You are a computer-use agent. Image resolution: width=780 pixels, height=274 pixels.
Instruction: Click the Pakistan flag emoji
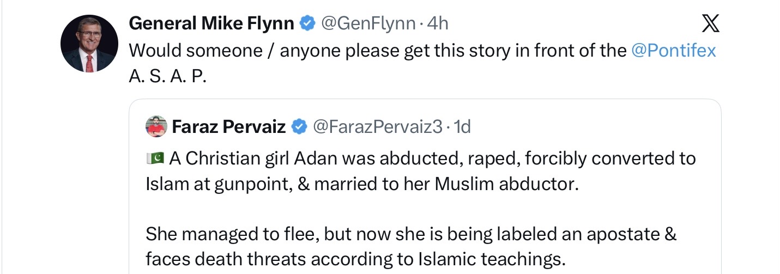(155, 159)
